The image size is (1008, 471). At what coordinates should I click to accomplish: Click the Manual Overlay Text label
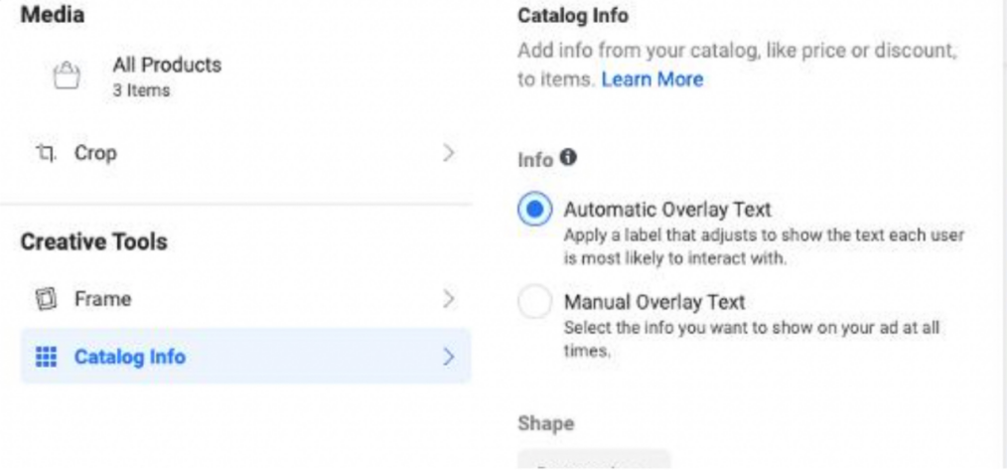[654, 302]
